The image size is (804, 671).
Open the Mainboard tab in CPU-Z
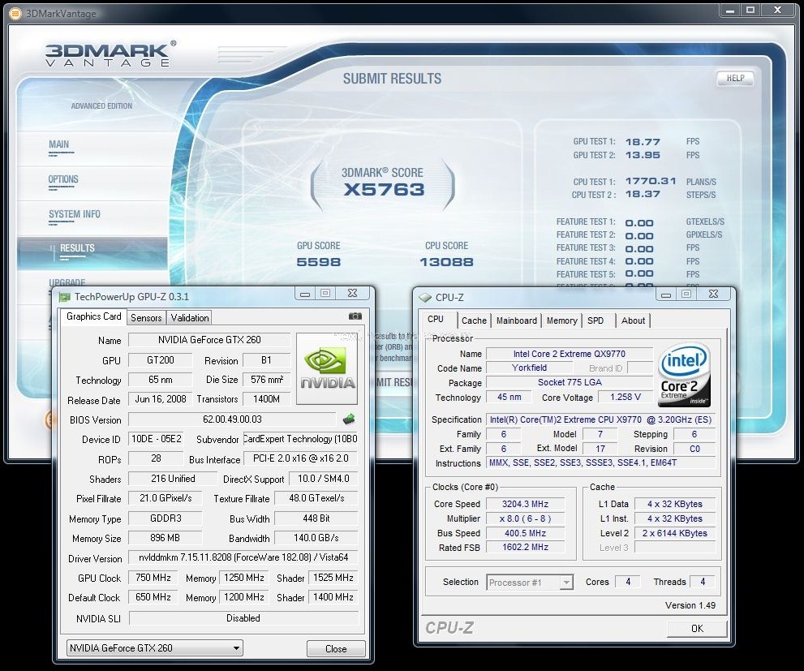pos(516,320)
